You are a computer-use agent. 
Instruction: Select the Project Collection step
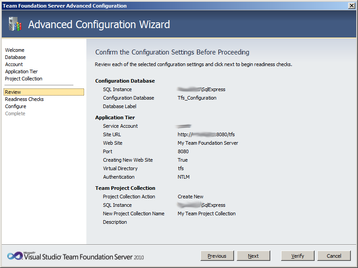pos(24,79)
